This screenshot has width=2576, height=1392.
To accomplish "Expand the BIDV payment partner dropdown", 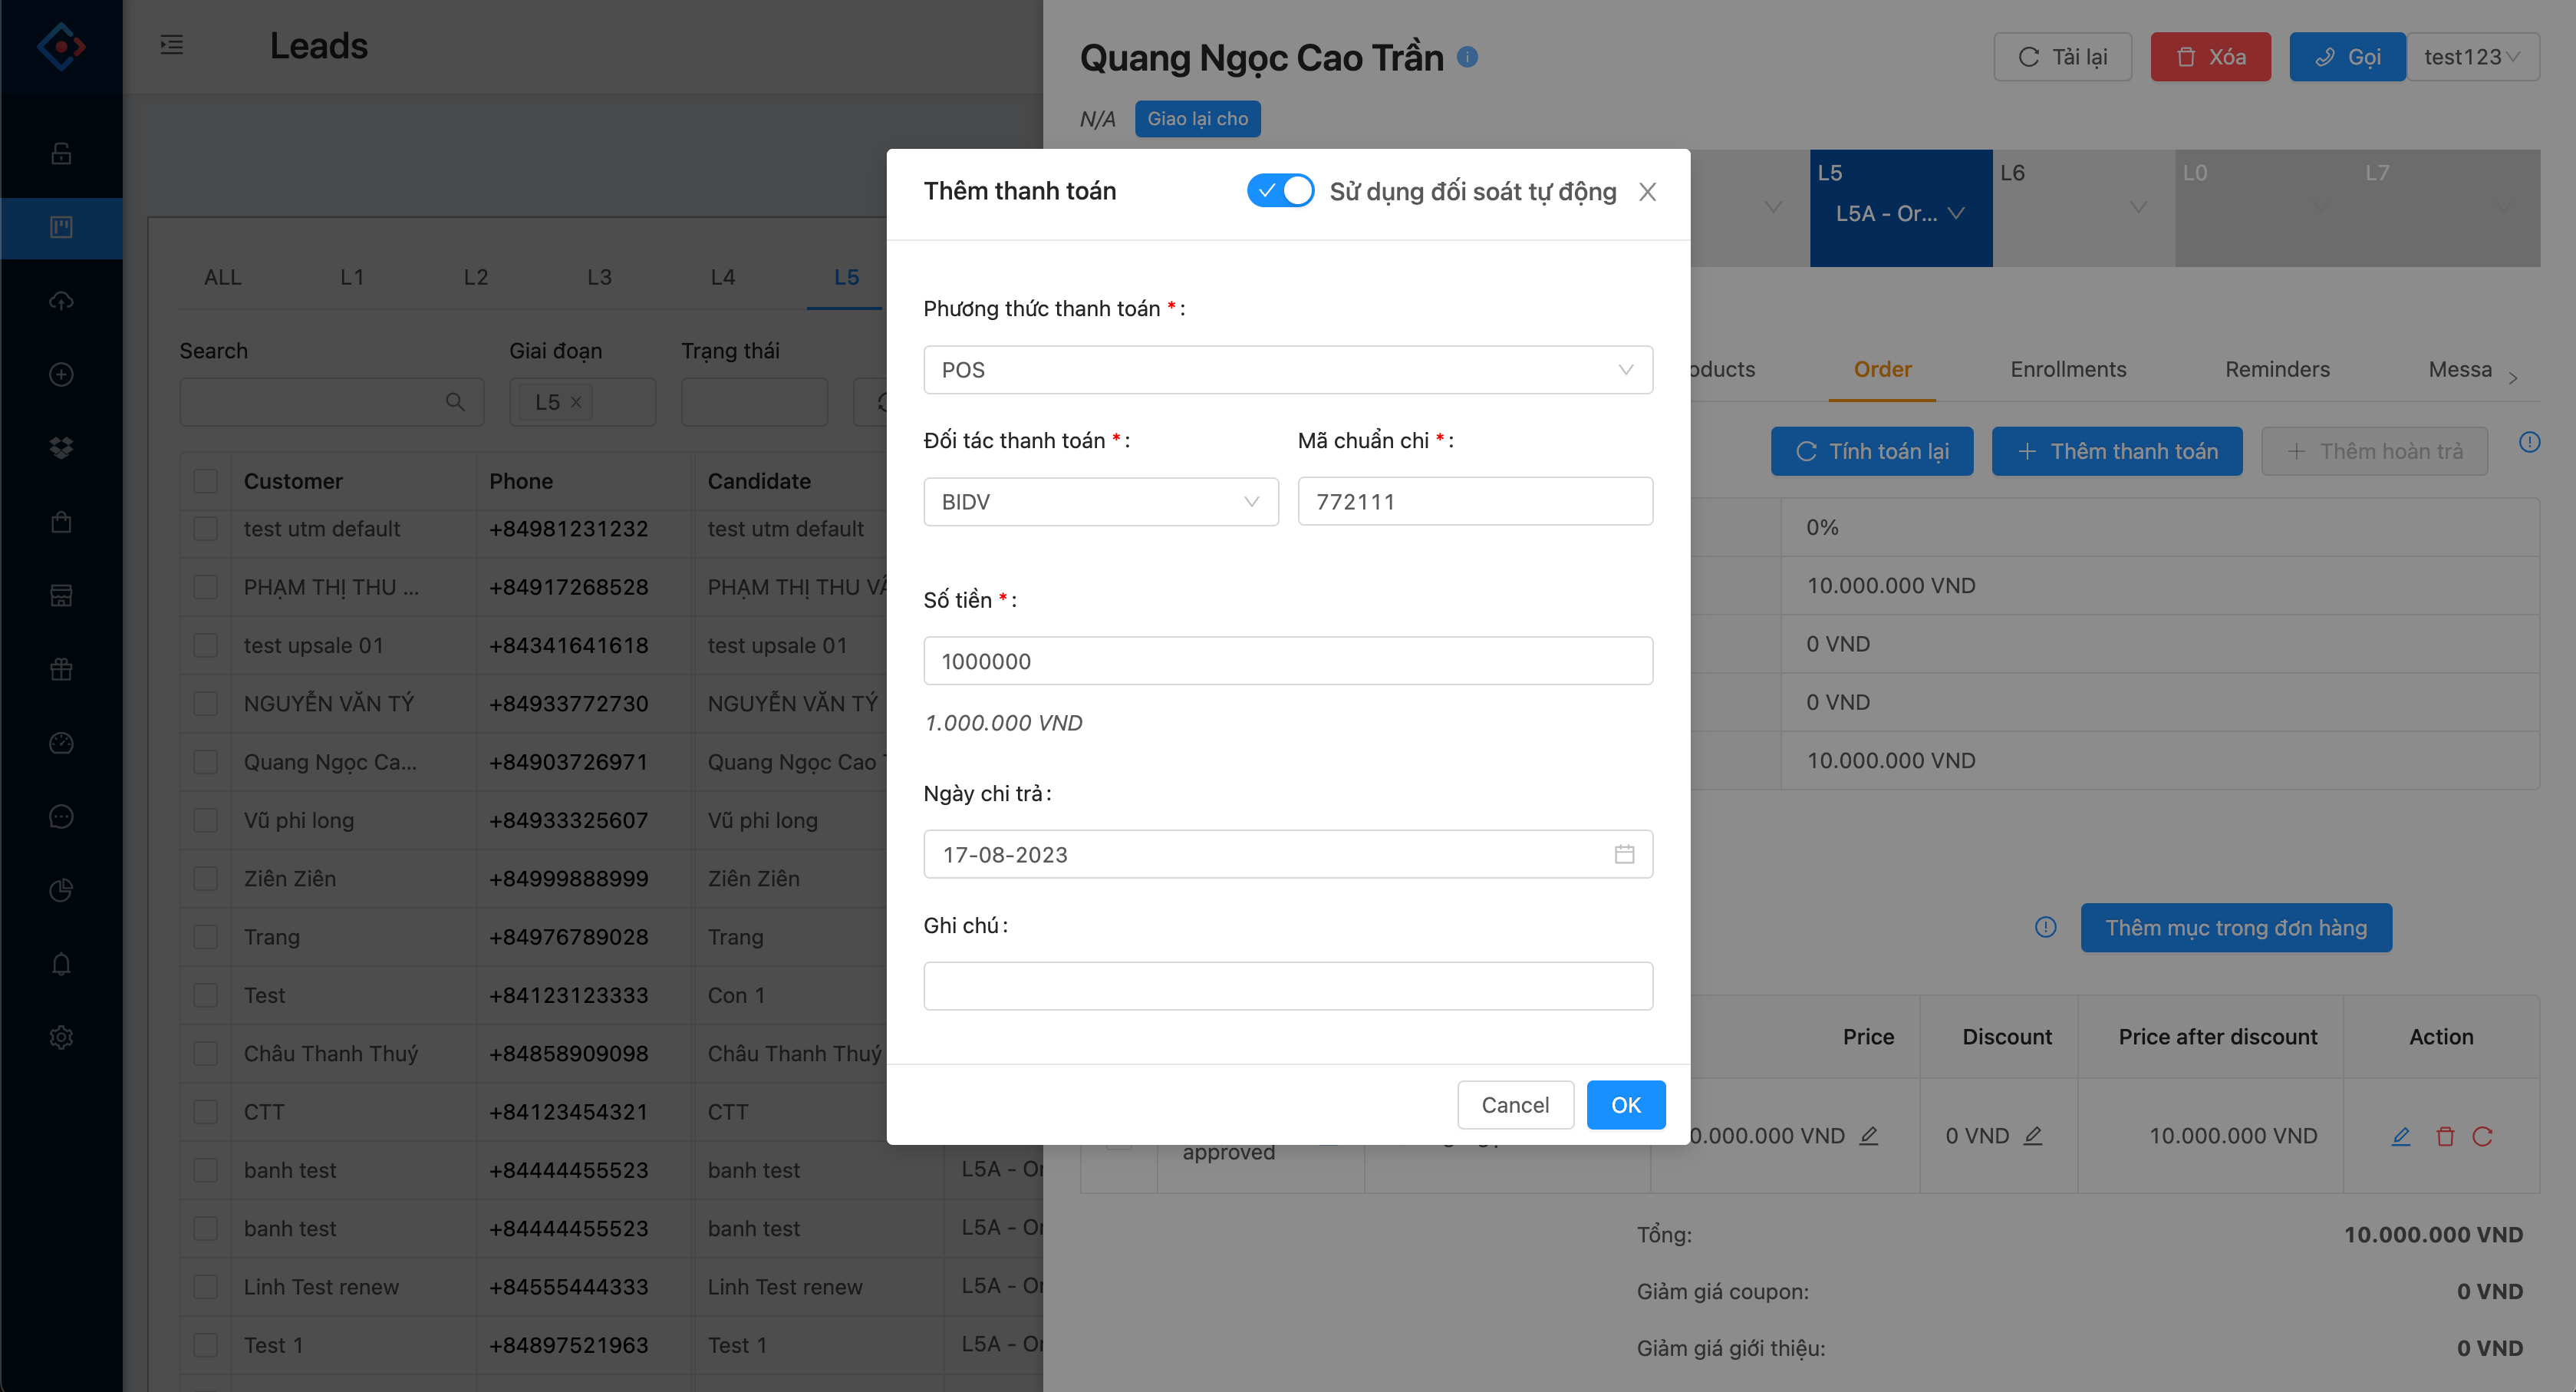I will point(1100,502).
